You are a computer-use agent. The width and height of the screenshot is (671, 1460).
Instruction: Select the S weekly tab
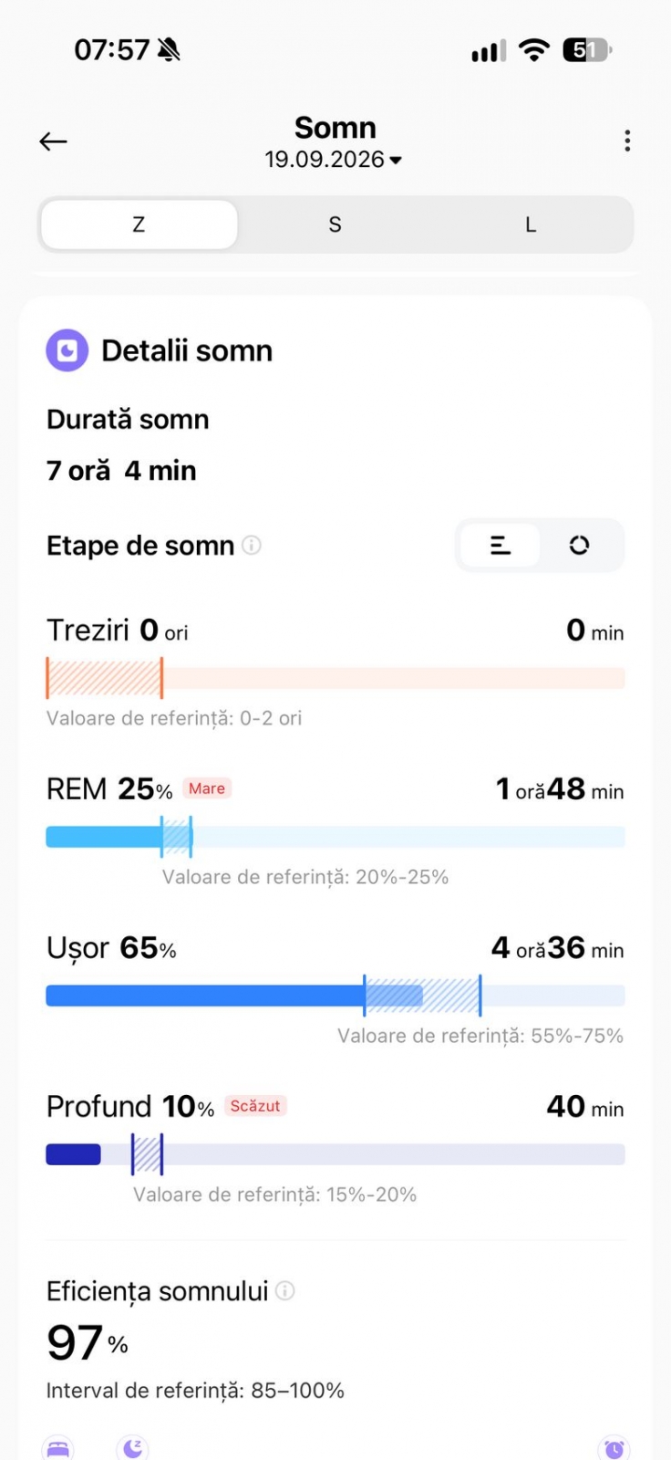click(335, 224)
